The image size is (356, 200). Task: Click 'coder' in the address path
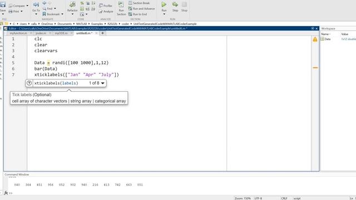pyautogui.click(x=125, y=24)
